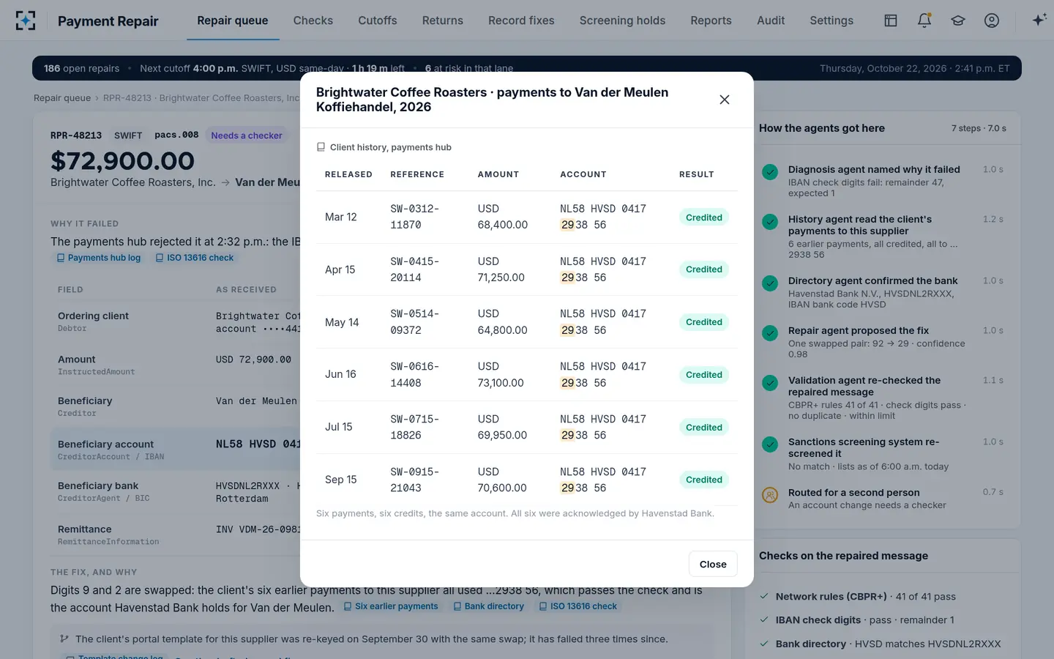
Task: Click the Credited badge for Mar 12
Action: click(x=704, y=217)
